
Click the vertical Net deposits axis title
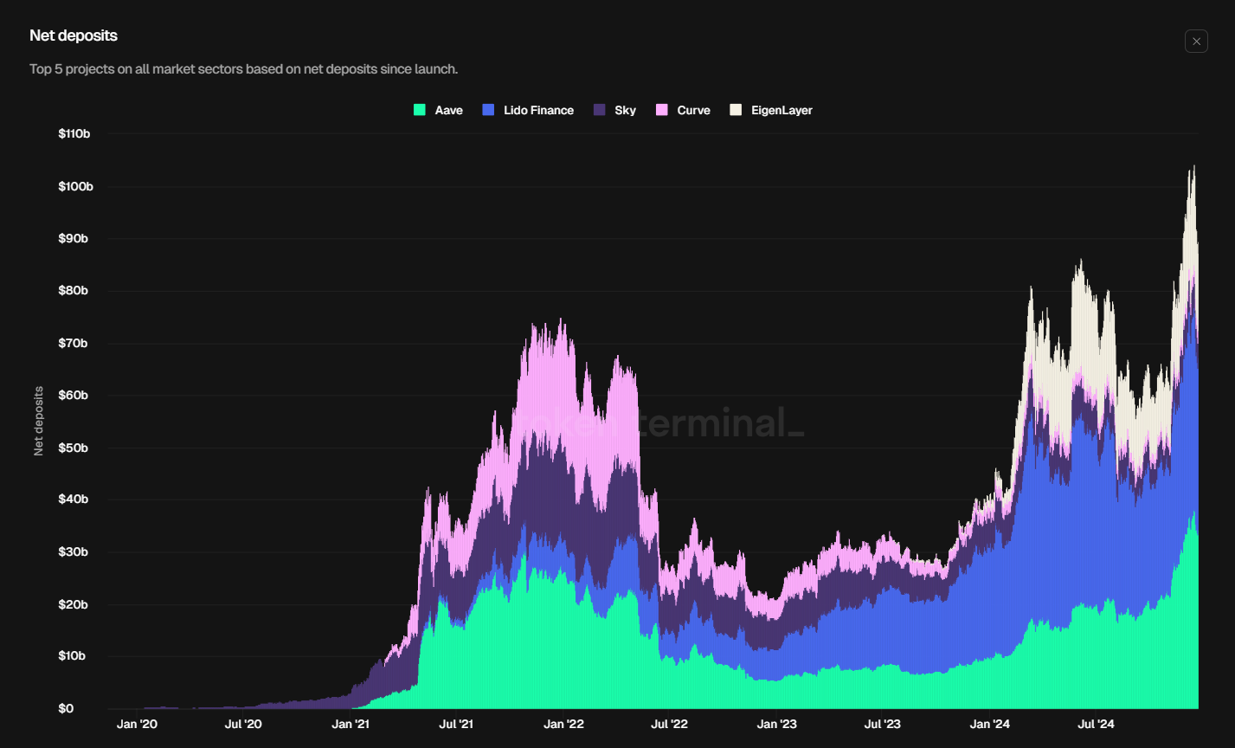(38, 421)
